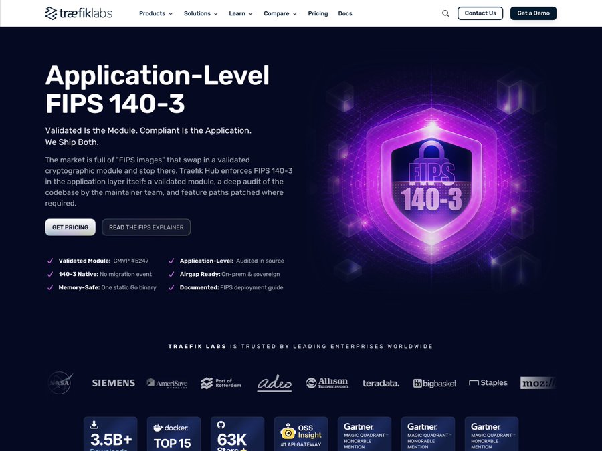This screenshot has width=602, height=451.
Task: Expand the Solutions dropdown menu
Action: 201,13
